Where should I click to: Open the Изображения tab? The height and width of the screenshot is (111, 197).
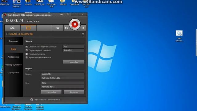pos(14,57)
